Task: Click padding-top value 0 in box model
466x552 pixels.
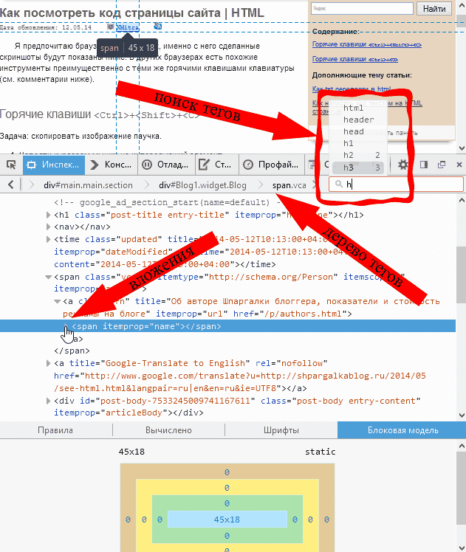Action: [x=227, y=503]
